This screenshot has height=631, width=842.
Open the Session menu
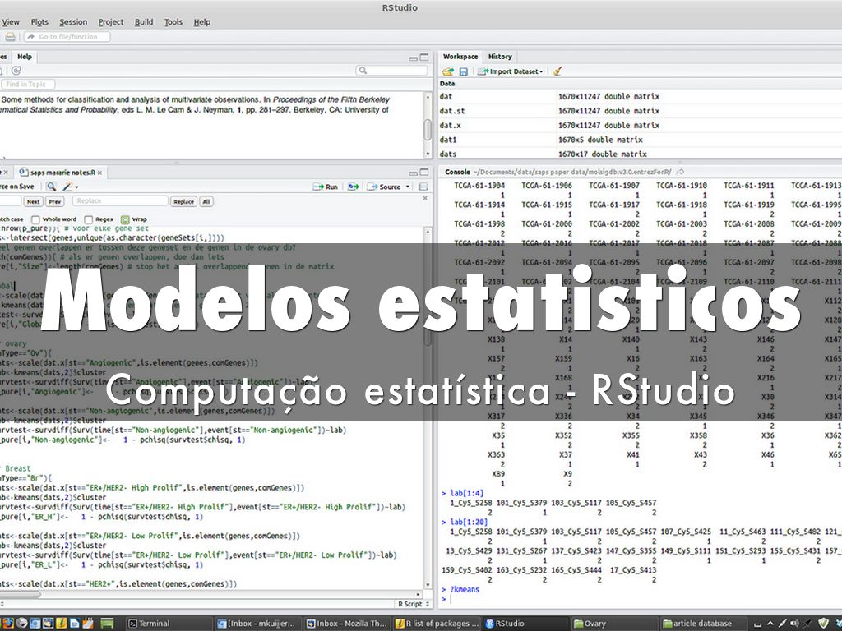click(x=73, y=22)
